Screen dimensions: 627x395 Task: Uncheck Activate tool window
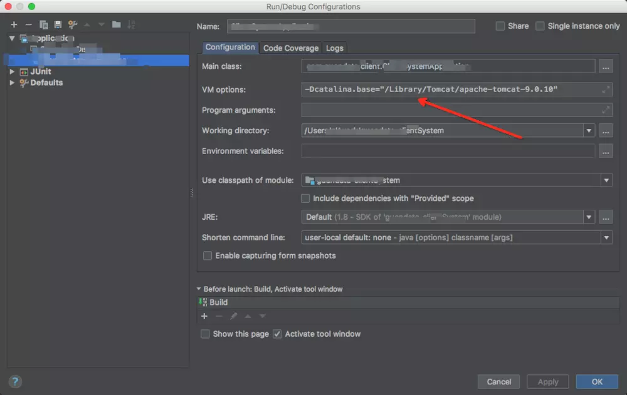[x=277, y=334]
